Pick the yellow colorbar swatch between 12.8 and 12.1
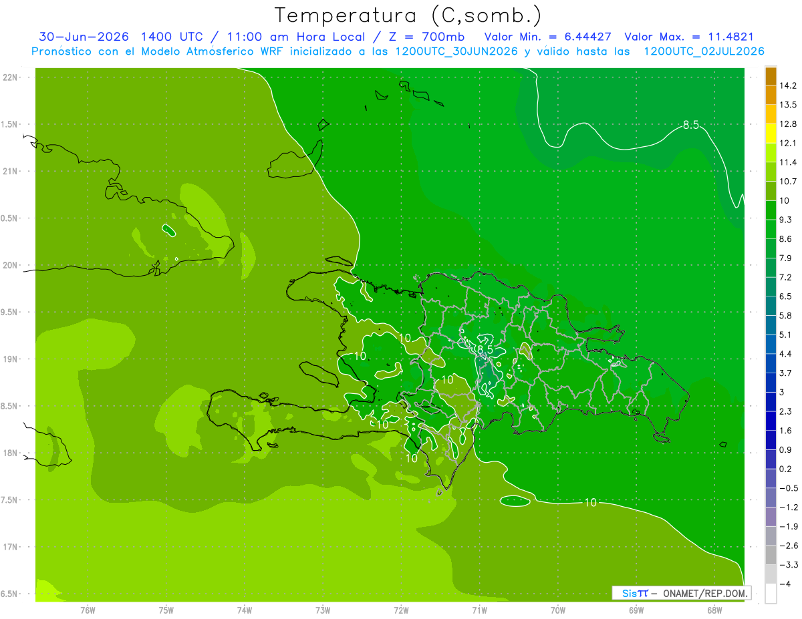 click(x=771, y=134)
